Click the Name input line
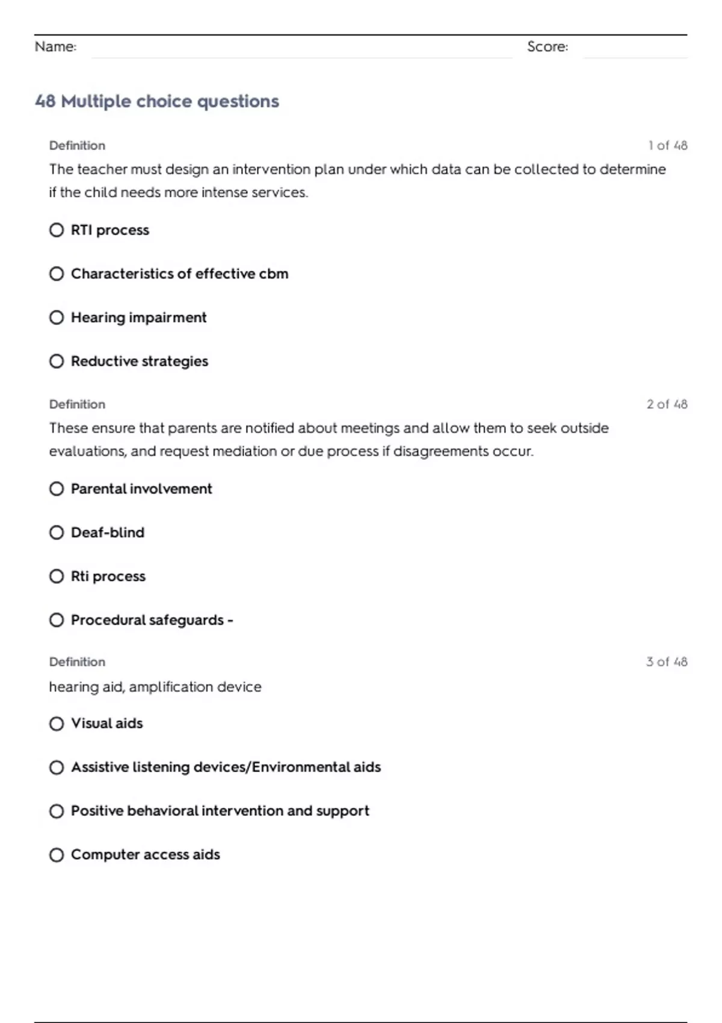Image resolution: width=722 pixels, height=1023 pixels. (301, 48)
